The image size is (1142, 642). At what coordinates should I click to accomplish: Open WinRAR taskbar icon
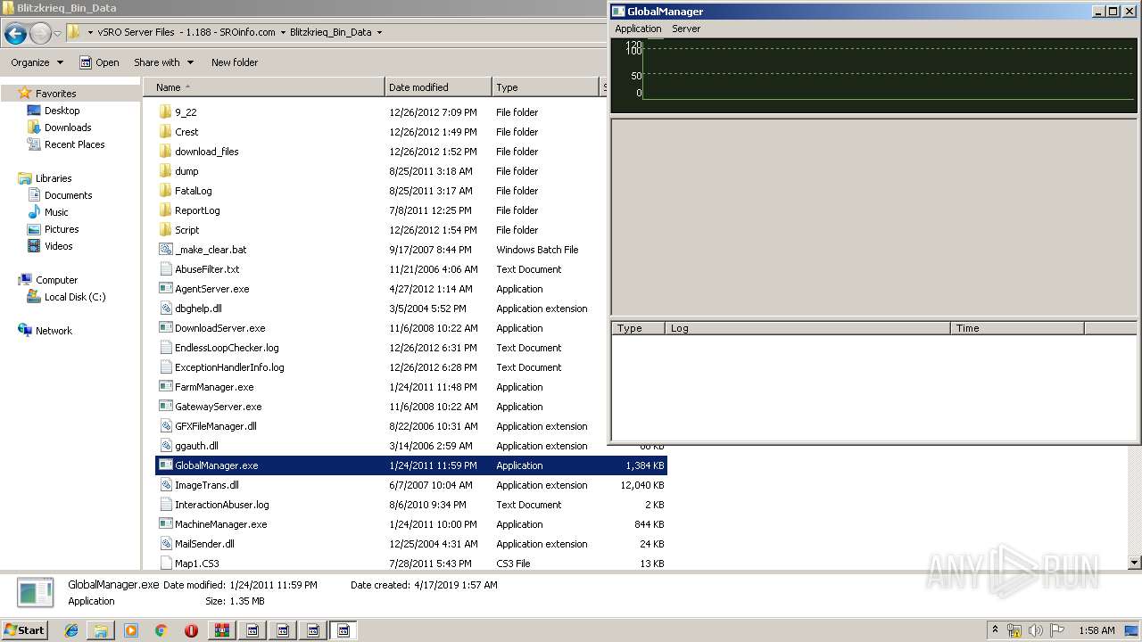point(221,630)
